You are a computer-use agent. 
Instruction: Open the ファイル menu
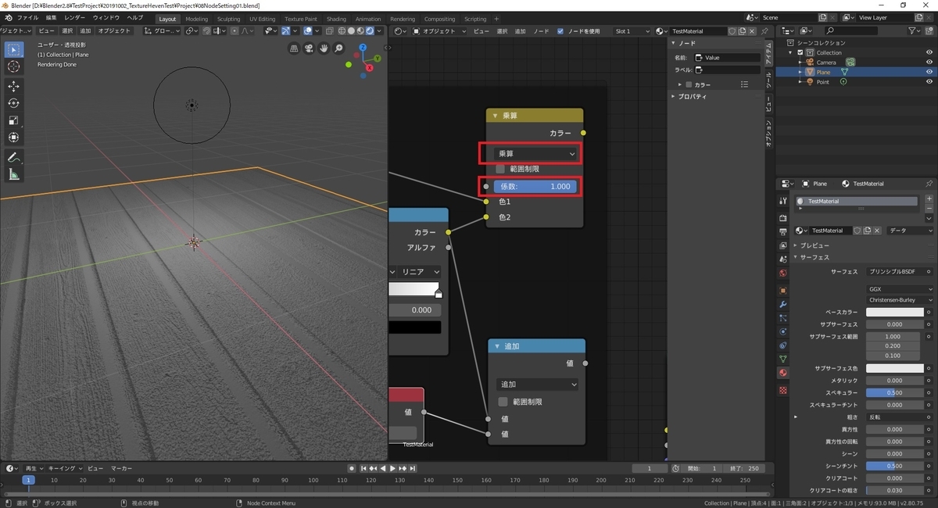click(28, 18)
